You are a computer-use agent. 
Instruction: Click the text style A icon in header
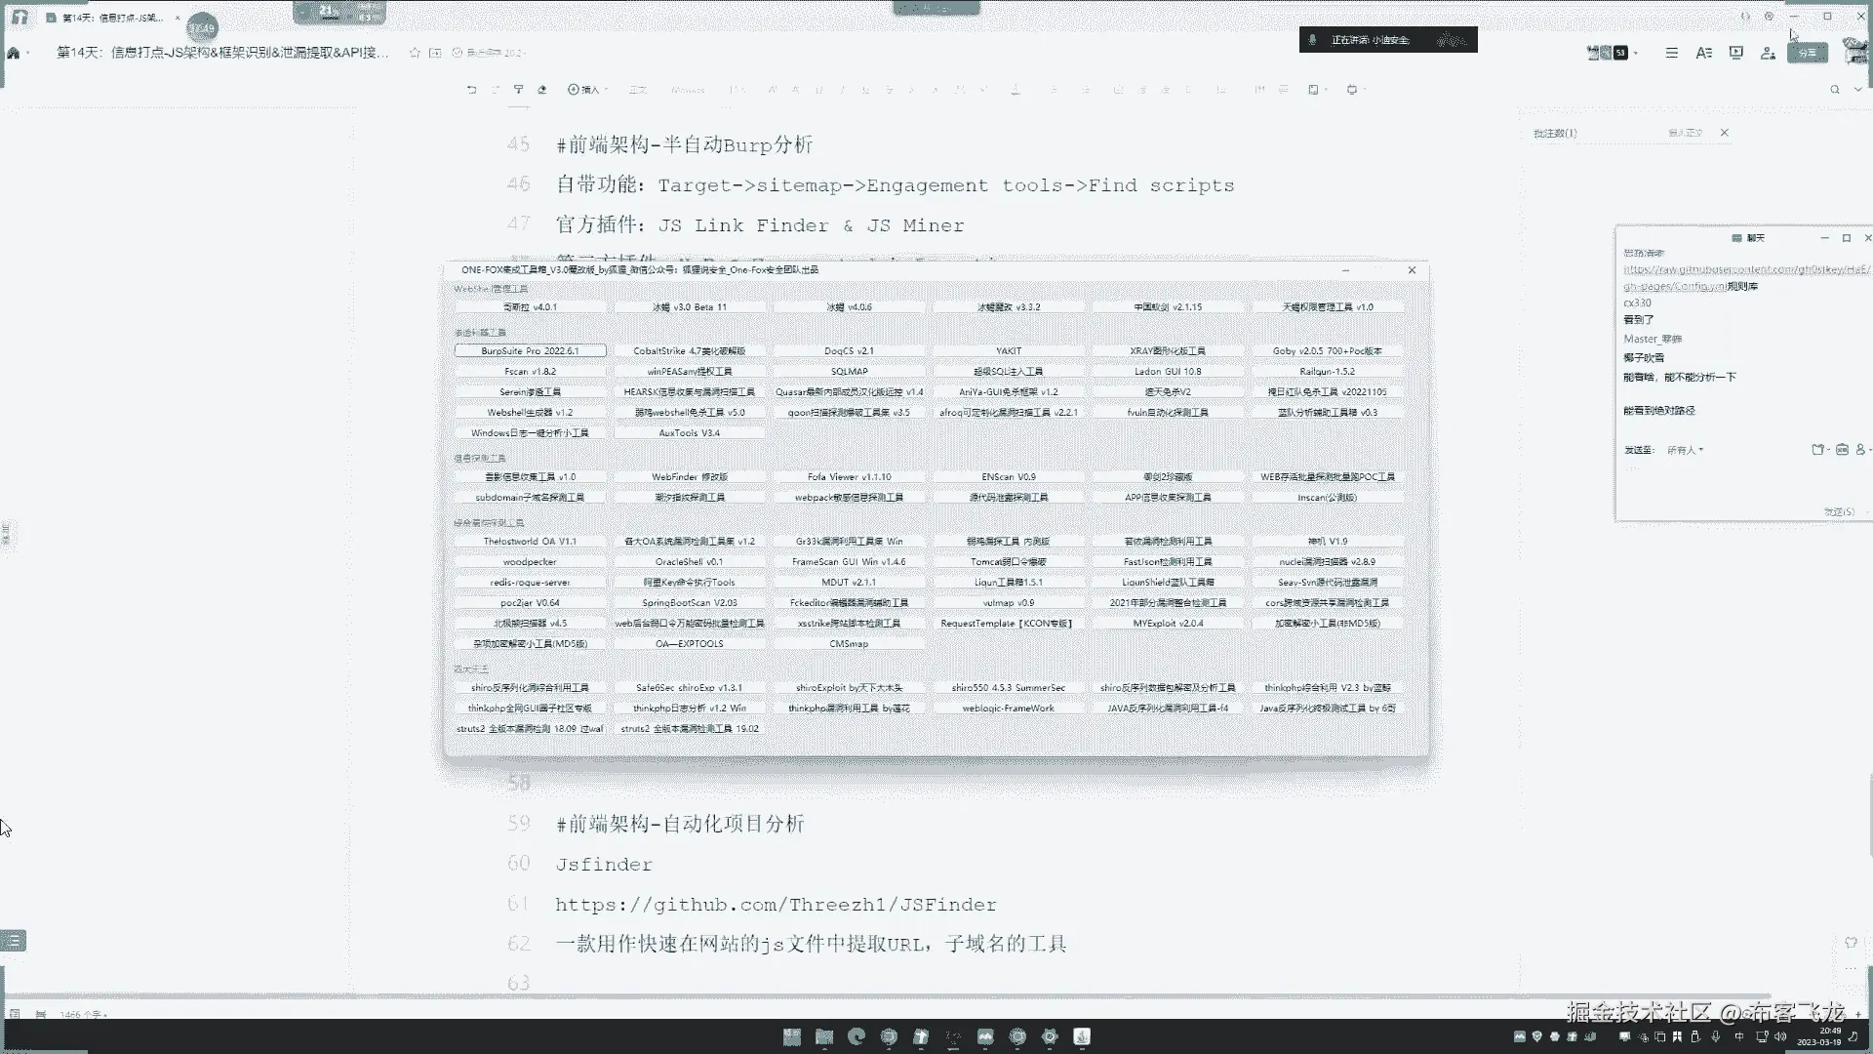pos(1703,53)
